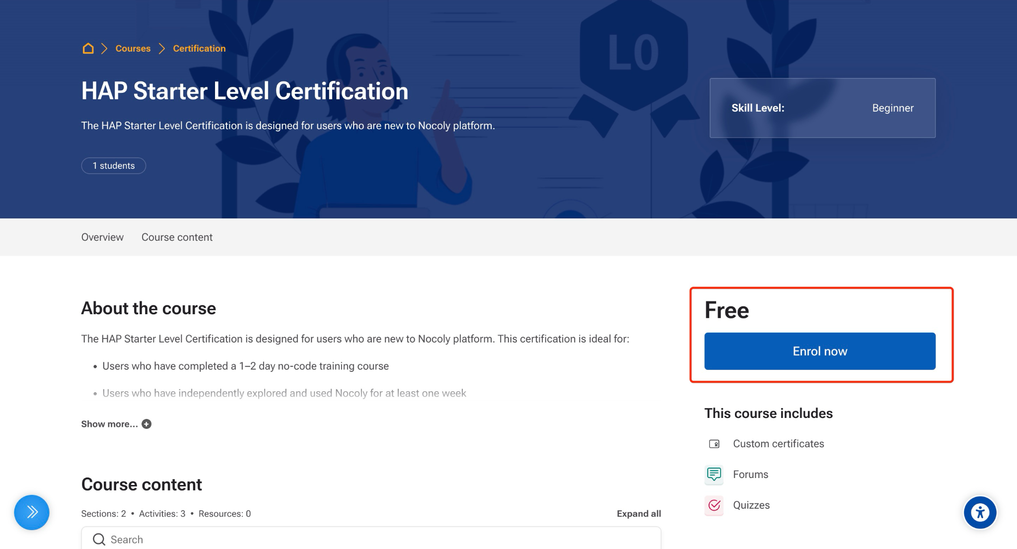Enrol now in the free course

pos(820,351)
